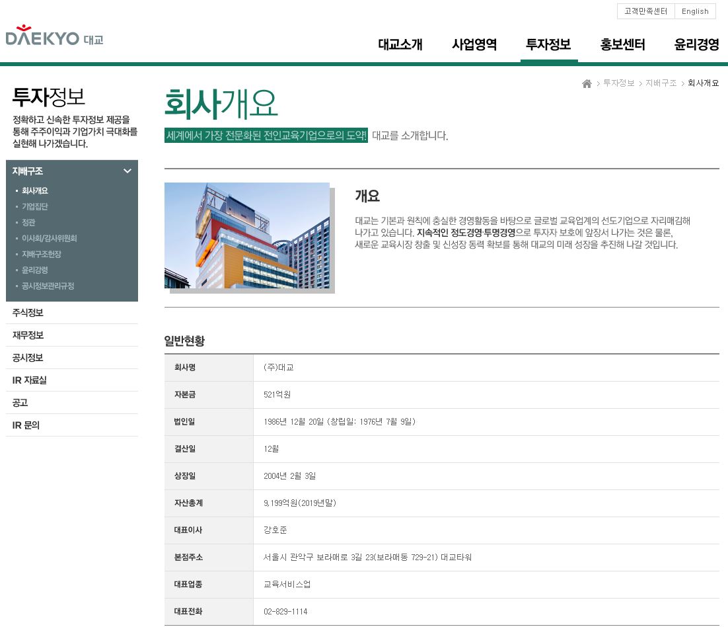Open the 투자정보 main menu
The image size is (728, 627).
click(548, 44)
